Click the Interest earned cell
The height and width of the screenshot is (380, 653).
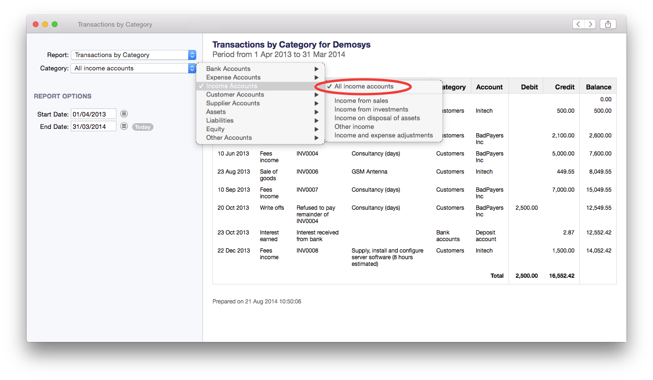(269, 236)
